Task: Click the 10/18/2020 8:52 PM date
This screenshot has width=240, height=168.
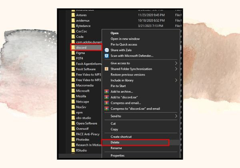Action: [151, 20]
